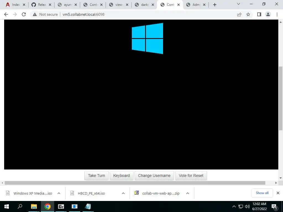Image resolution: width=283 pixels, height=212 pixels.
Task: Bookmark this tab with star icon
Action: pos(248,14)
